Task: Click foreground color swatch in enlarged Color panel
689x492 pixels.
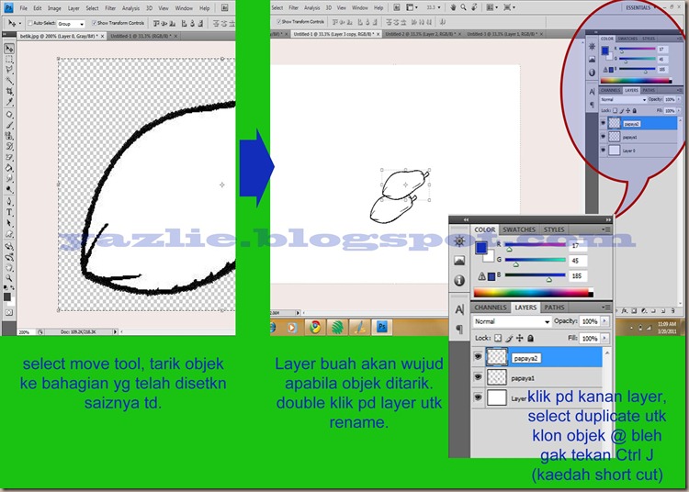Action: (481, 248)
